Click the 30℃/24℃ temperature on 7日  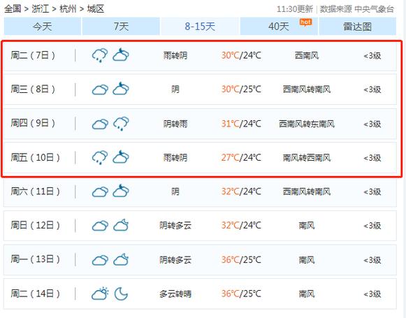241,55
